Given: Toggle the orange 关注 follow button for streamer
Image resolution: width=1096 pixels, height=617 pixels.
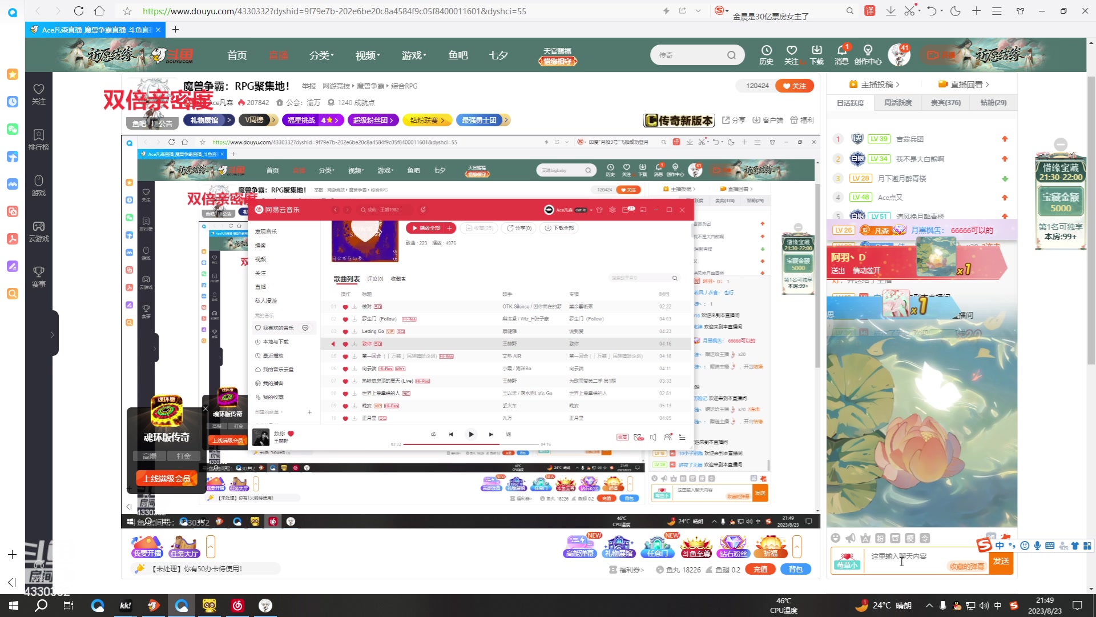Looking at the screenshot, I should tap(795, 86).
